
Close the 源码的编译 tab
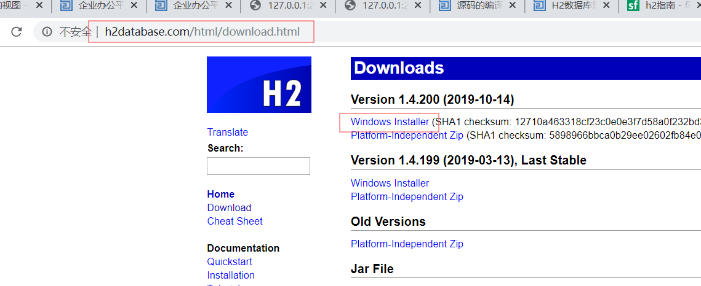pyautogui.click(x=513, y=6)
